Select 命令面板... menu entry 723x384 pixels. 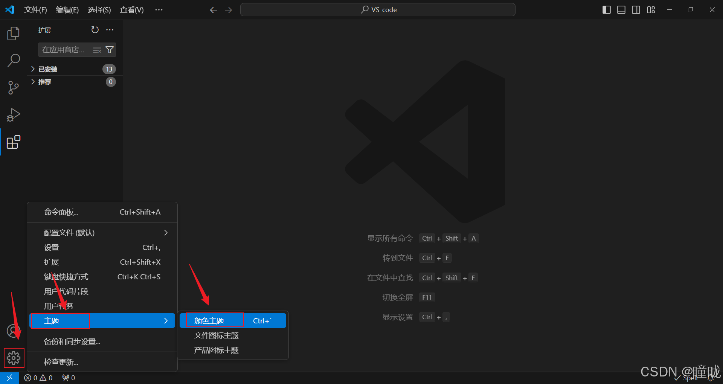pos(102,212)
